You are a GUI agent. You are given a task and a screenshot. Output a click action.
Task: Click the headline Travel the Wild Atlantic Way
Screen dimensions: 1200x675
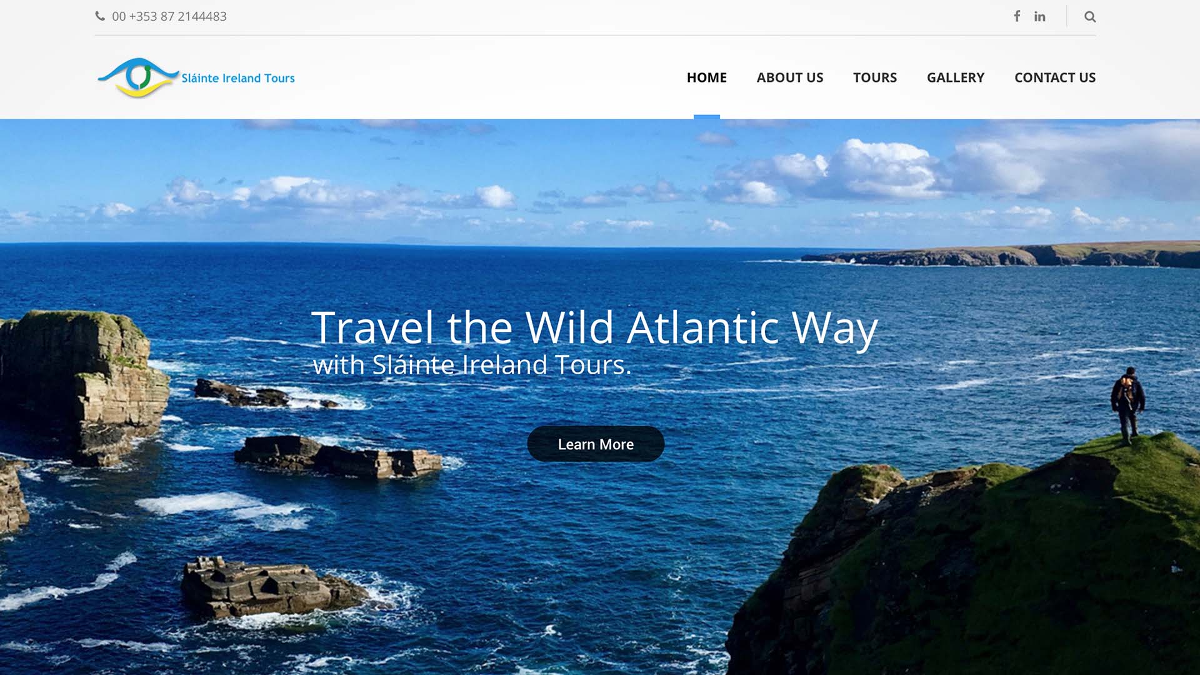click(x=594, y=327)
